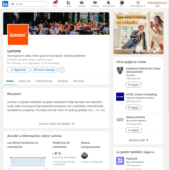
Task: Click Mostrar todo in Otras páginas
Action: [138, 140]
